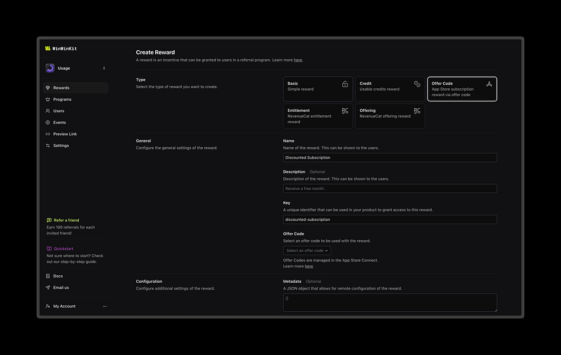Click the Refer a friend chat icon

tap(49, 220)
